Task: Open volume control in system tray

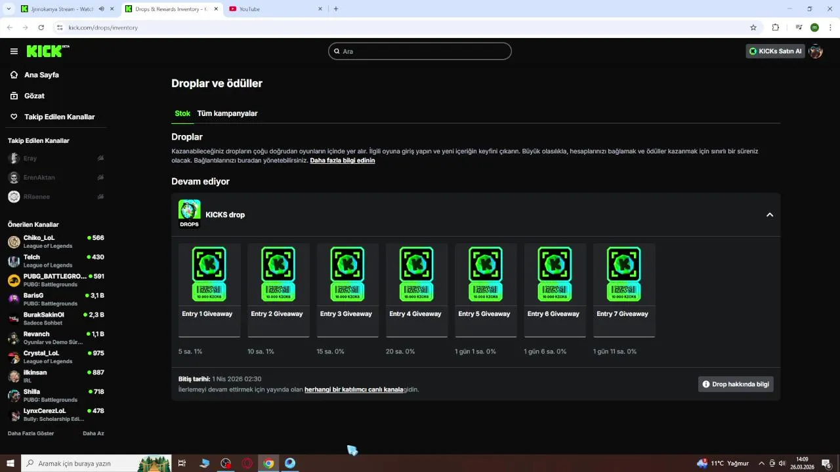Action: point(782,463)
